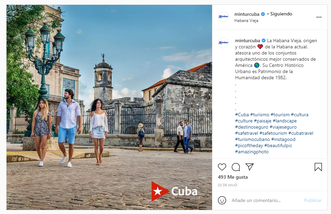Toggle the Siguiendo following button

[x=281, y=14]
